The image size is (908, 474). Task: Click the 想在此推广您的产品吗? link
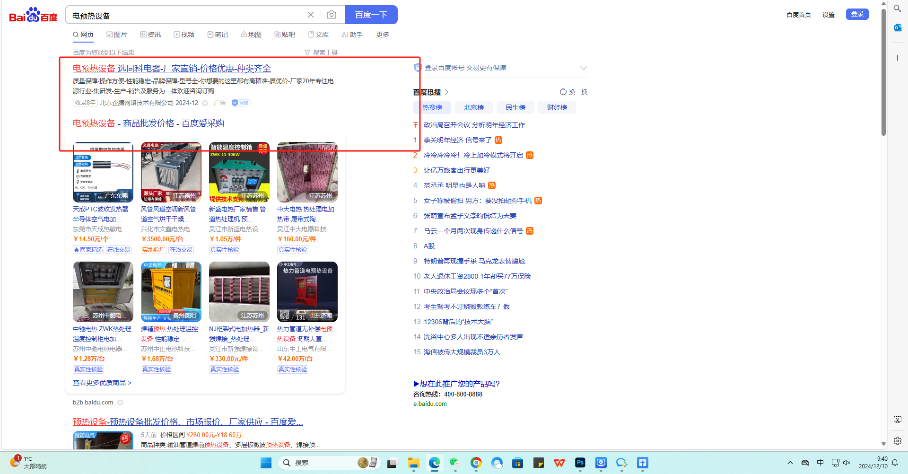457,384
